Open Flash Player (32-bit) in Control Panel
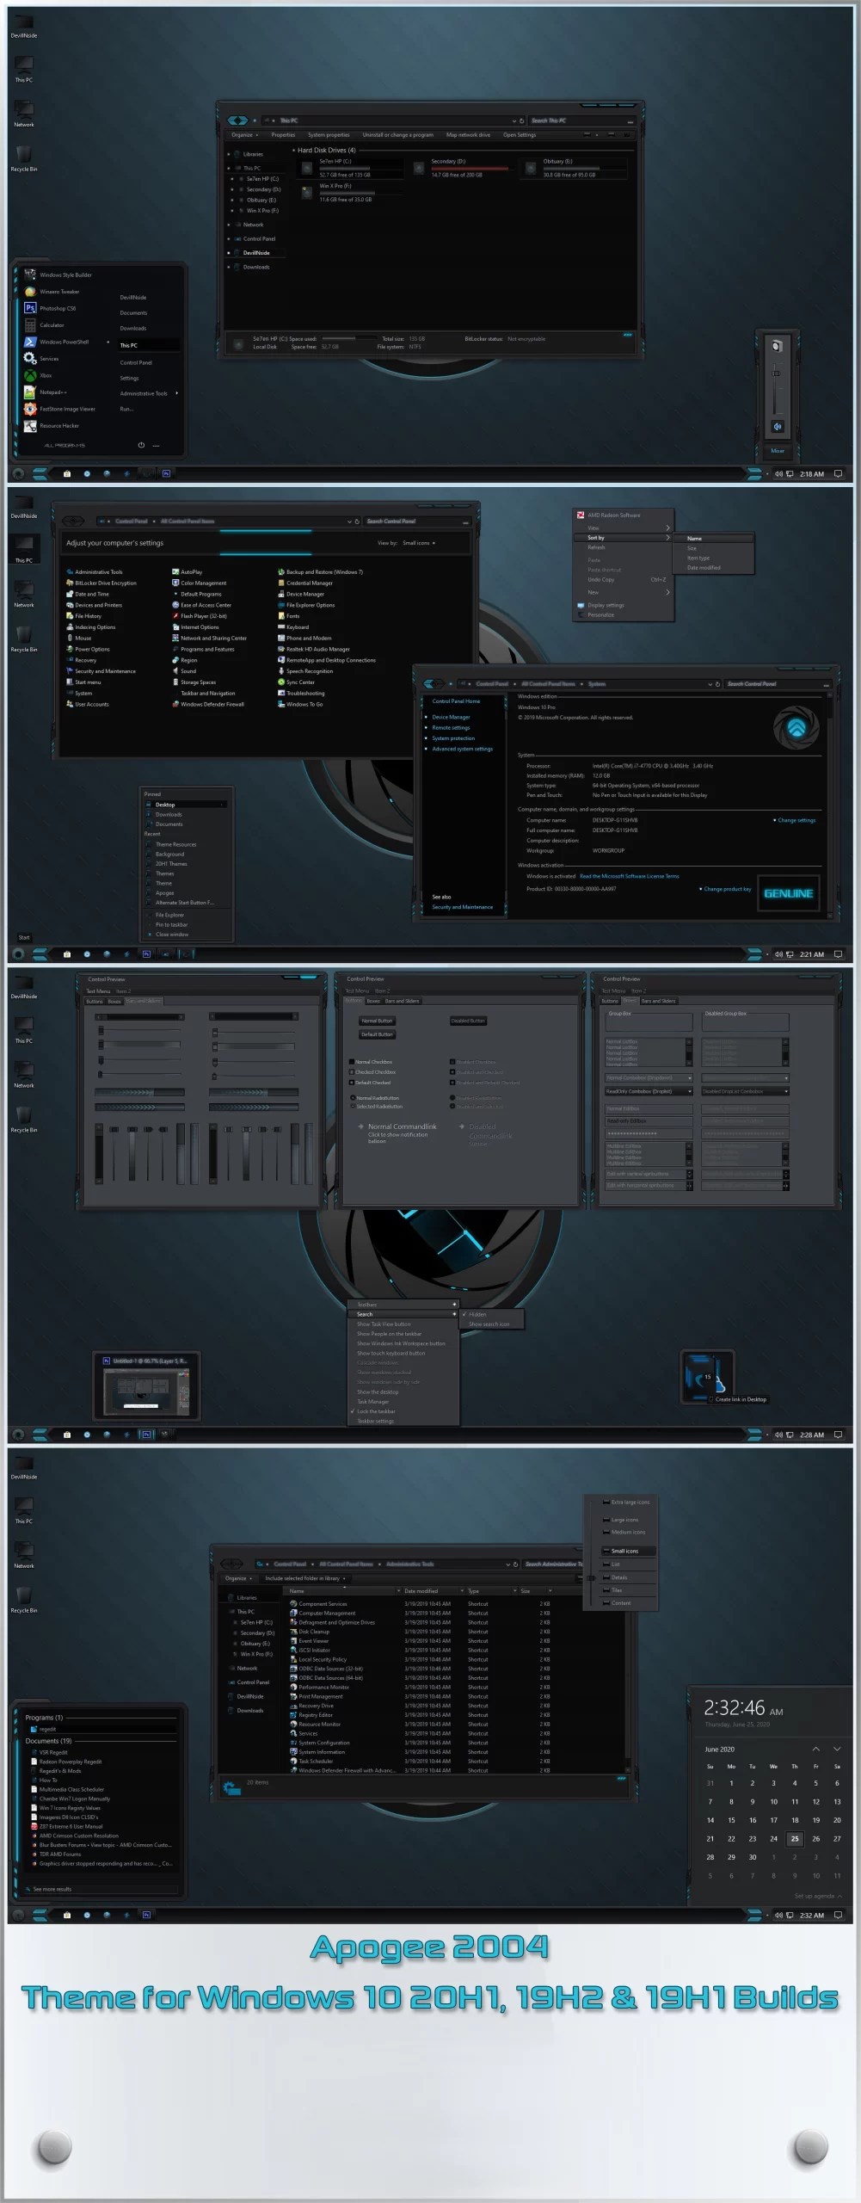This screenshot has width=861, height=2203. point(199,616)
